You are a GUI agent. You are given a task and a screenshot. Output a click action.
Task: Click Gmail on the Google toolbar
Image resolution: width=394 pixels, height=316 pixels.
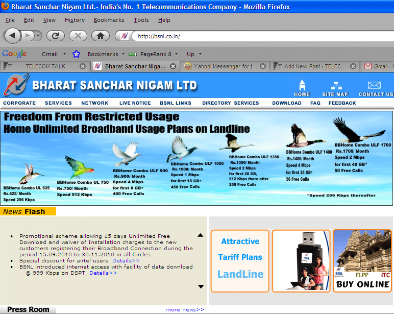pyautogui.click(x=50, y=54)
